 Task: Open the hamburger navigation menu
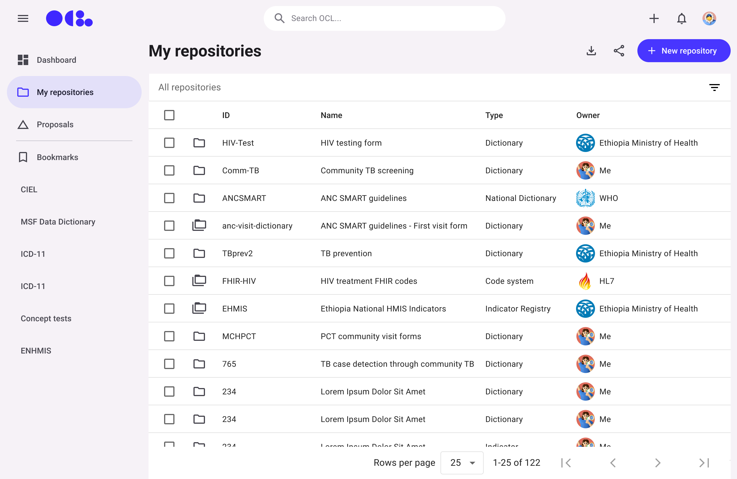coord(23,19)
